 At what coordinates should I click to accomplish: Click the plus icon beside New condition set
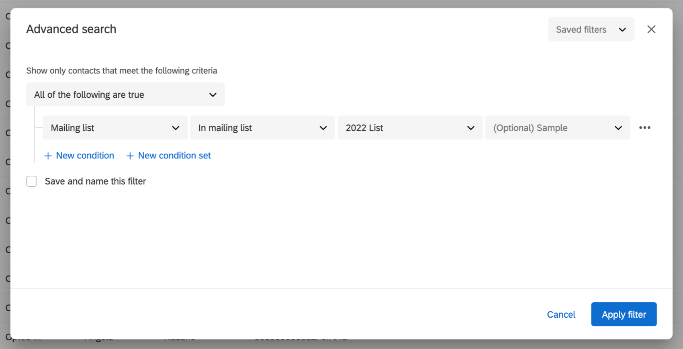129,156
